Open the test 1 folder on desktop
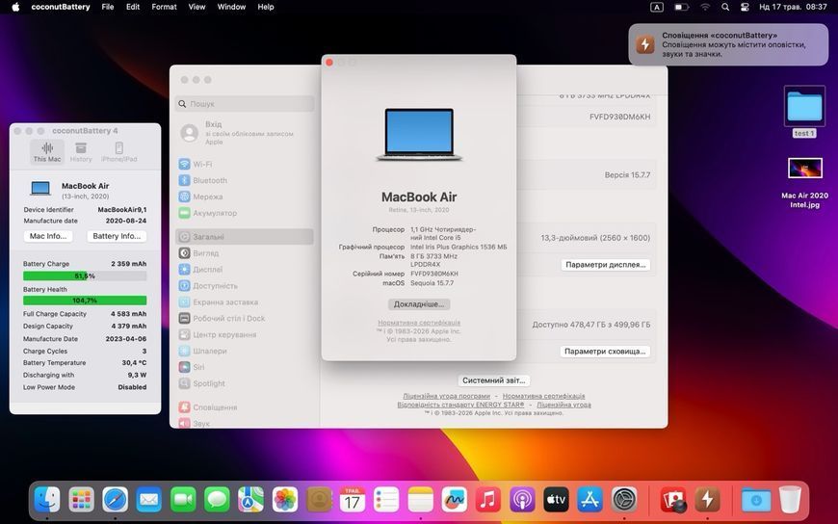Viewport: 838px width, 524px height. [x=804, y=111]
